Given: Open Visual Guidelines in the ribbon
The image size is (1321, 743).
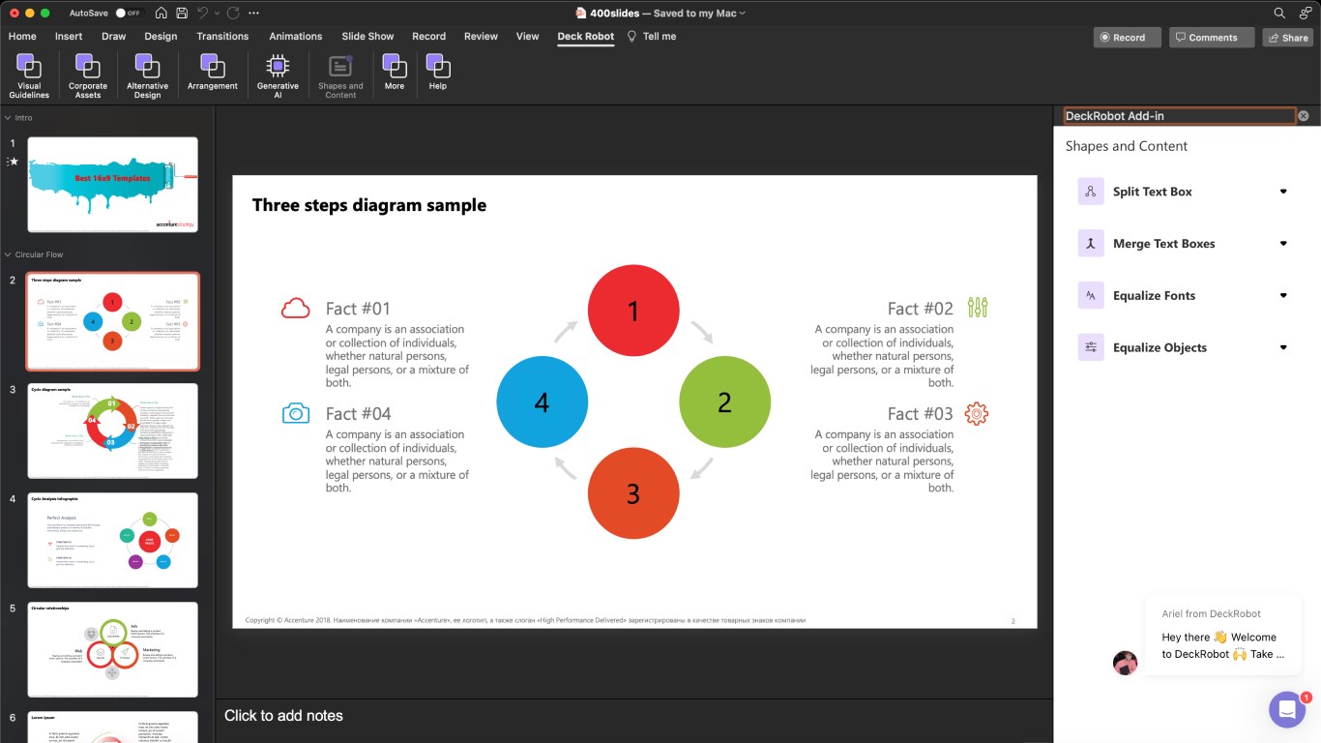Looking at the screenshot, I should point(29,75).
